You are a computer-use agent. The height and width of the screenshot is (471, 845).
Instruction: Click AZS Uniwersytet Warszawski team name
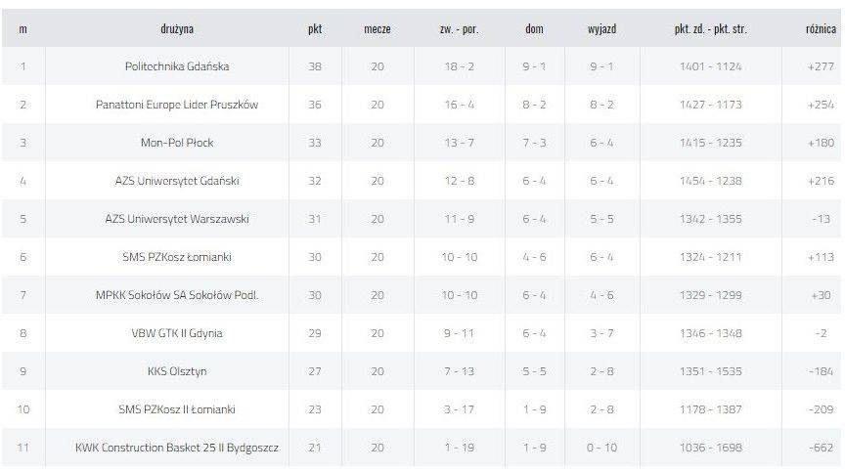pyautogui.click(x=177, y=219)
